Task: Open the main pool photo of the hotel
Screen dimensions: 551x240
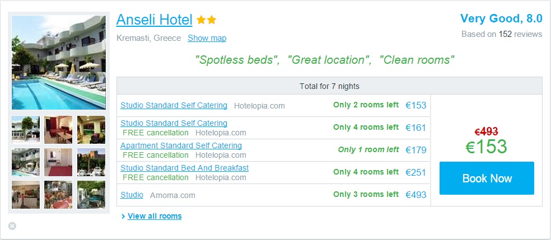Action: (58, 62)
